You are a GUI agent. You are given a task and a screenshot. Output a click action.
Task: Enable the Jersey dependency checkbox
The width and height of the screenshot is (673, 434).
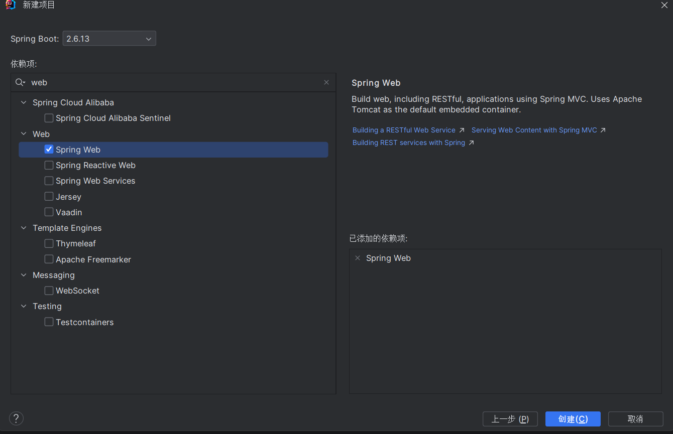[x=49, y=196]
